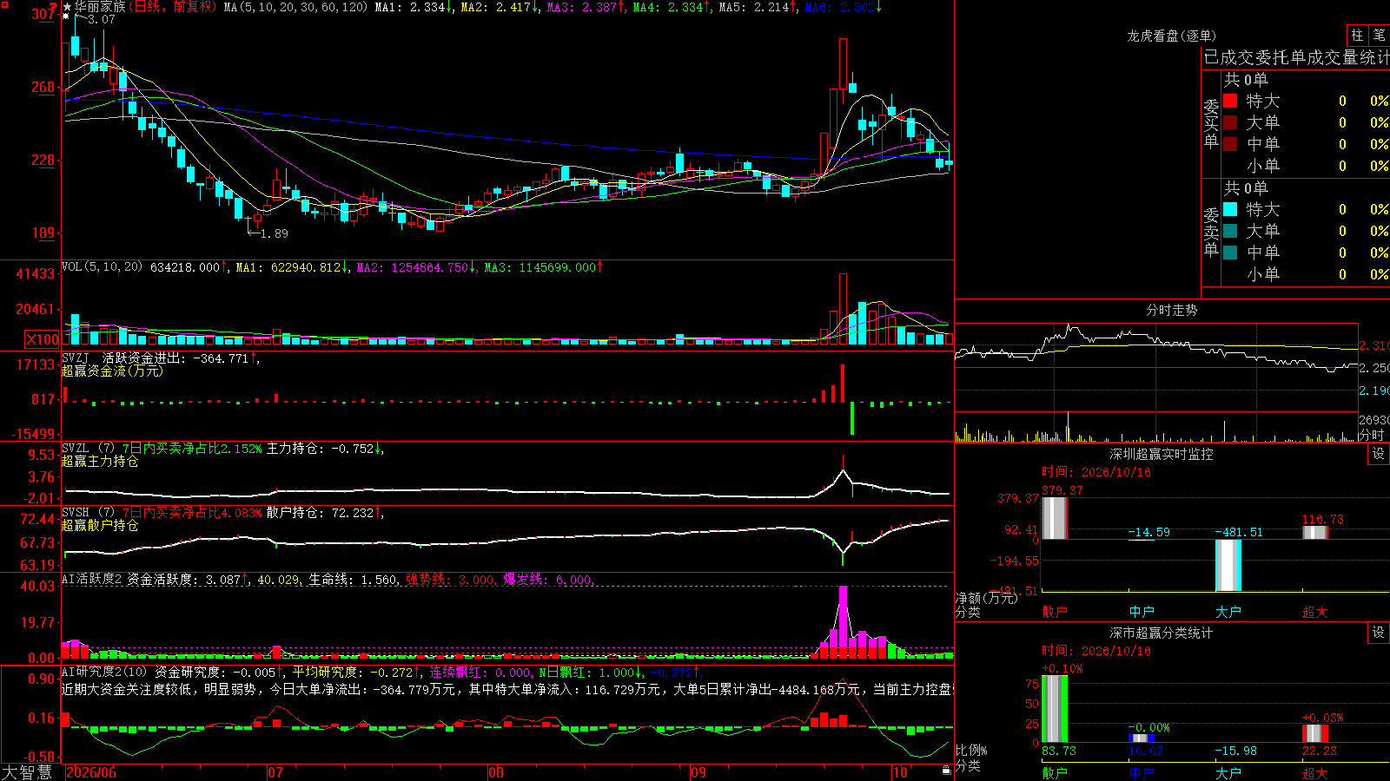Click the 已成交委托单成交量统计 header
1390x781 pixels.
pyautogui.click(x=1296, y=57)
